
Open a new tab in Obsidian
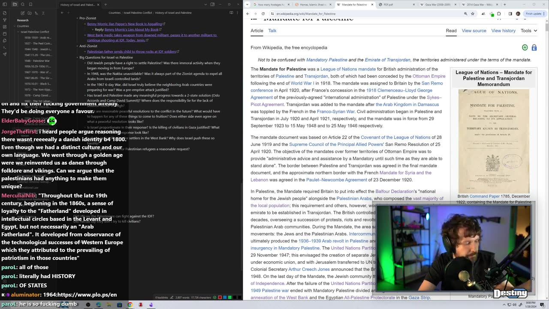tap(106, 5)
